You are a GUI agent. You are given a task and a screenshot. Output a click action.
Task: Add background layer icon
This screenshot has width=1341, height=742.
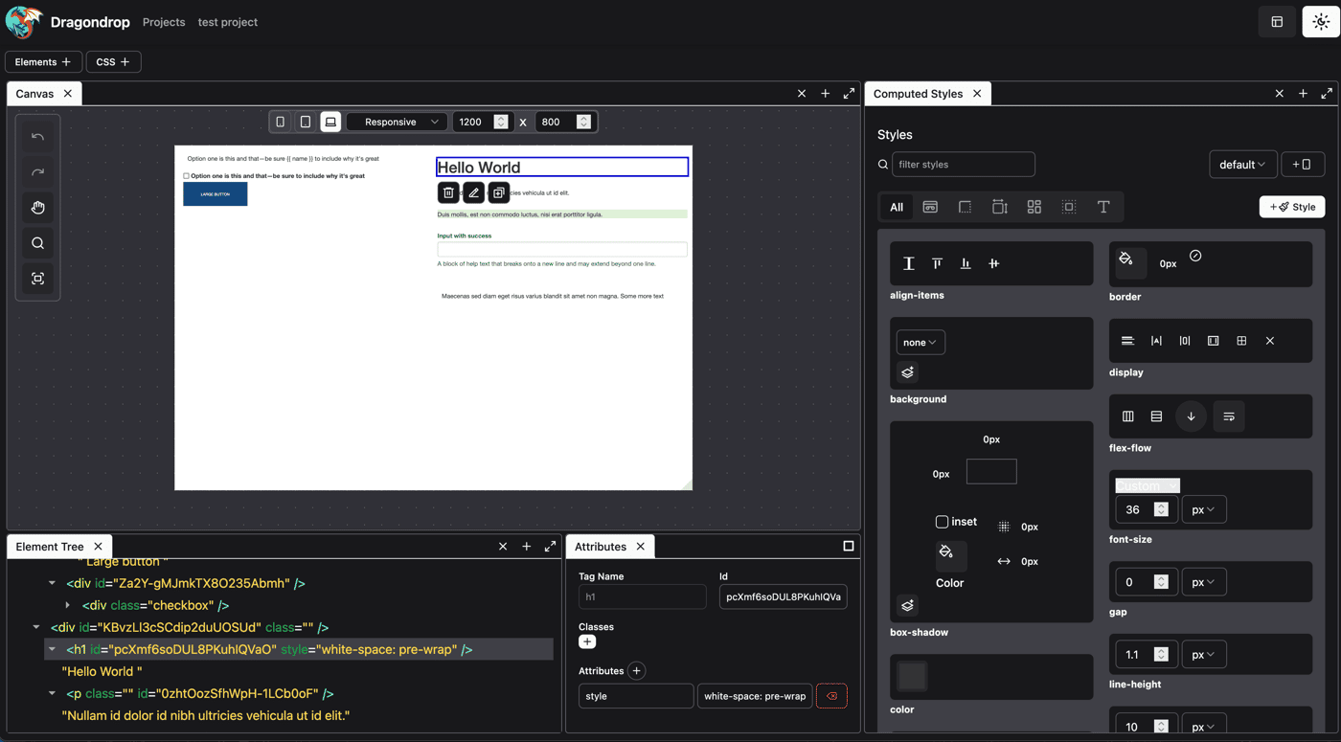pos(908,372)
